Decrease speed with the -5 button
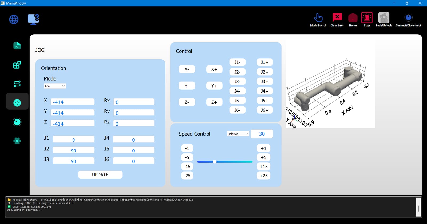The height and width of the screenshot is (224, 427). coord(187,157)
